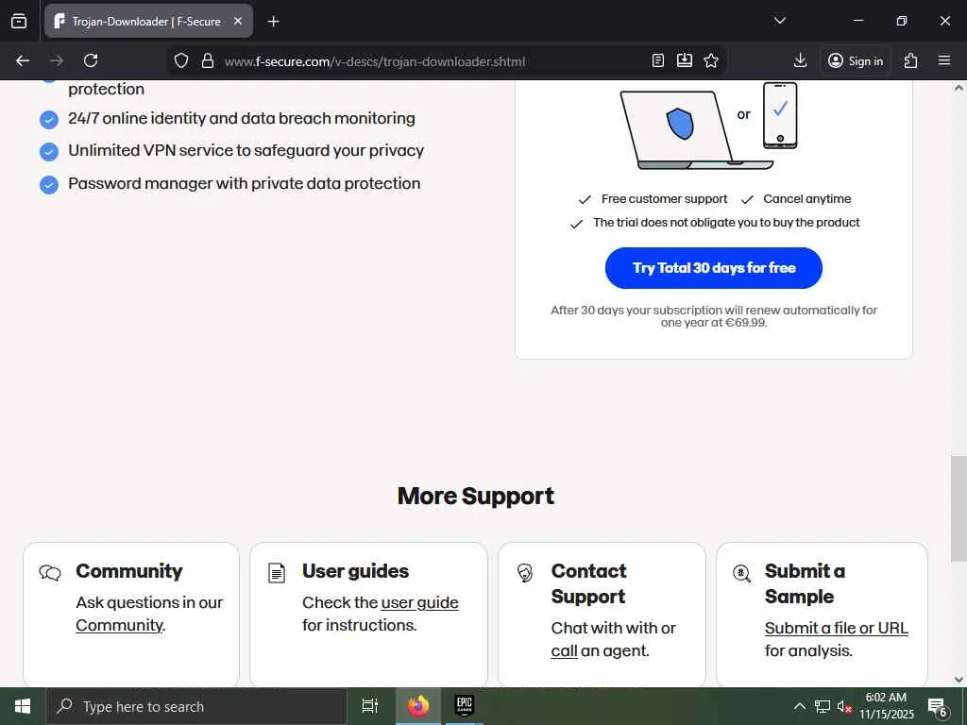This screenshot has width=967, height=725.
Task: Open muted volume tray icon
Action: coord(843,706)
